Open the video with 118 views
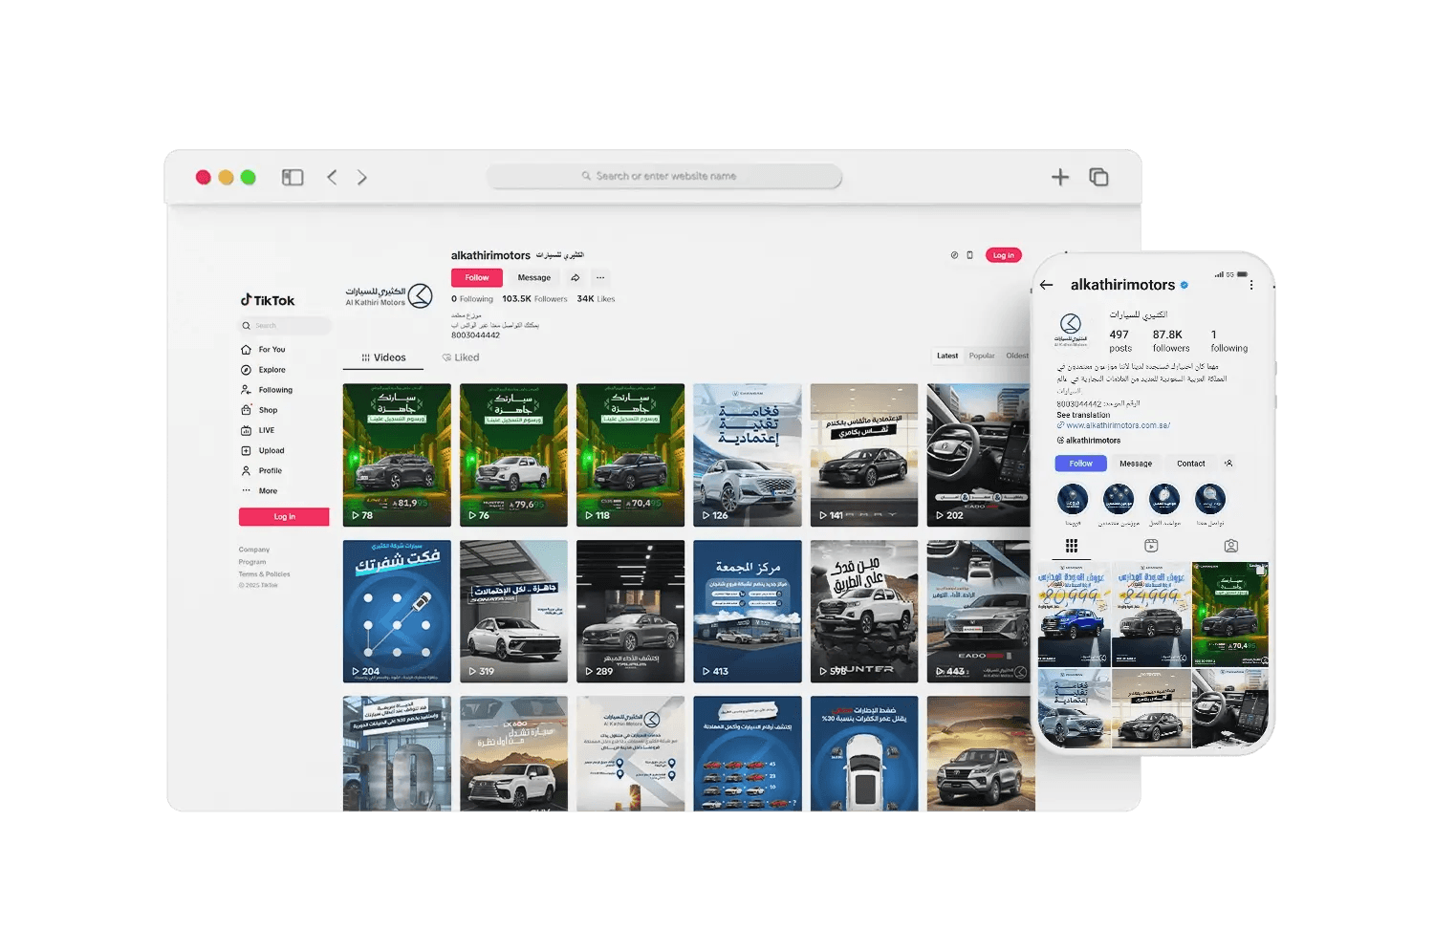Image resolution: width=1434 pixels, height=951 pixels. [x=631, y=455]
